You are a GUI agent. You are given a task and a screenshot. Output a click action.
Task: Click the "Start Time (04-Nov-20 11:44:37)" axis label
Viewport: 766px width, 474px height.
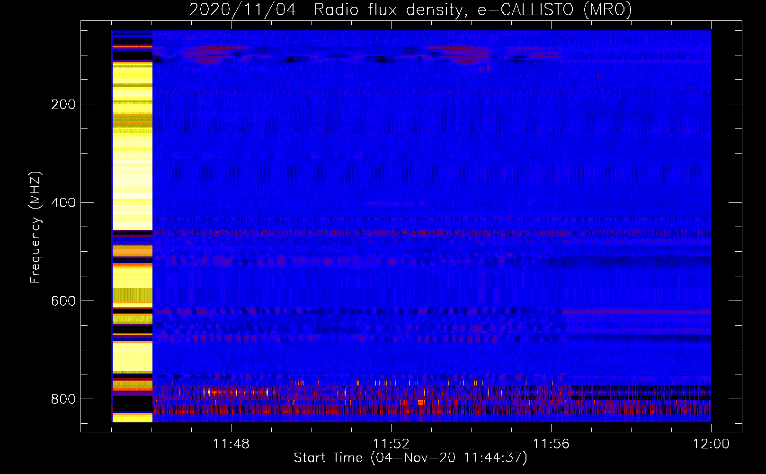[410, 458]
